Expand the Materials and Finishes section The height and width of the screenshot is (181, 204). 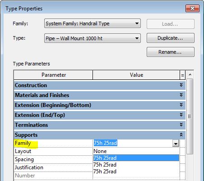pyautogui.click(x=181, y=95)
